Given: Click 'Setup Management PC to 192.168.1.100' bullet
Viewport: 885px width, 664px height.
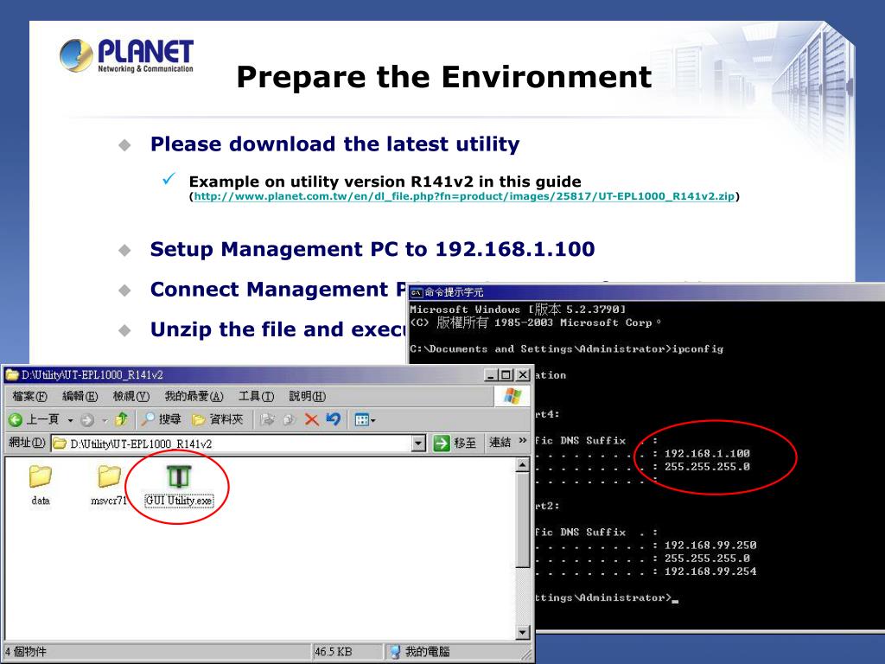Looking at the screenshot, I should 372,249.
